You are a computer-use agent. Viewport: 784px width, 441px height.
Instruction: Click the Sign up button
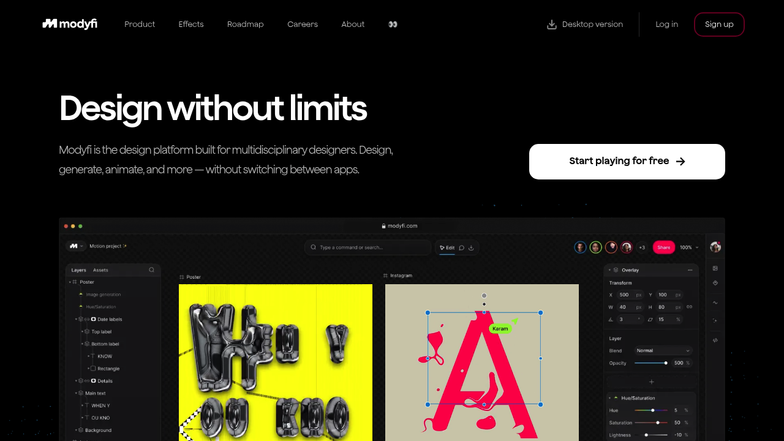pyautogui.click(x=719, y=24)
